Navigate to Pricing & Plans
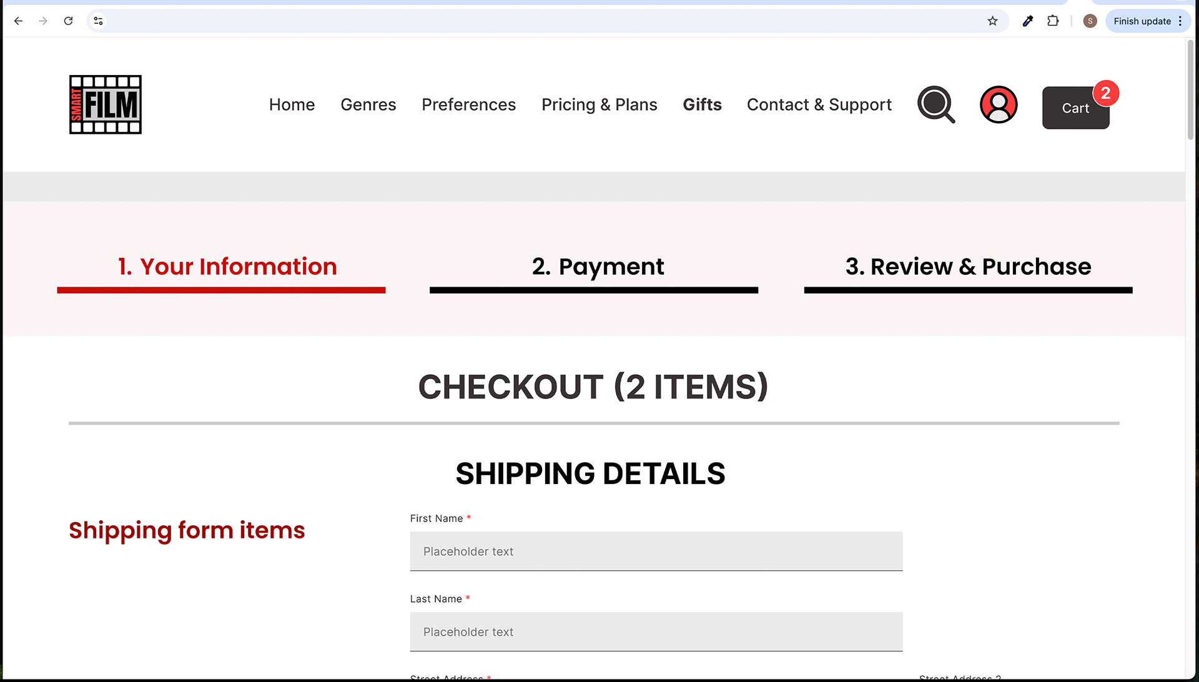1199x682 pixels. point(599,105)
